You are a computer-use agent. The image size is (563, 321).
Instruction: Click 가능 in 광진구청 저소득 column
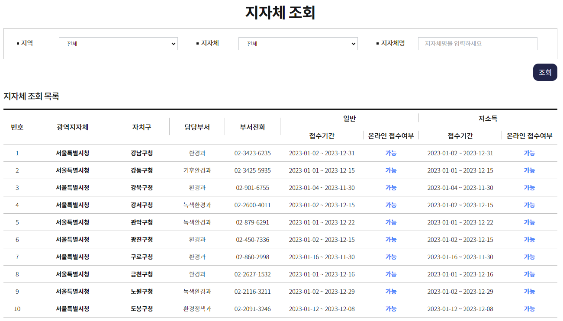(529, 239)
